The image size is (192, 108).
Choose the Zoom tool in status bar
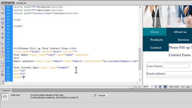pos(139,87)
